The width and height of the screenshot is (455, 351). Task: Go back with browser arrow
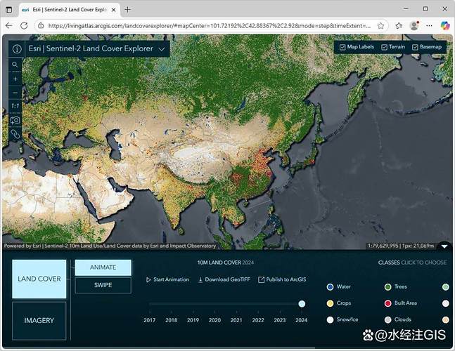point(9,26)
